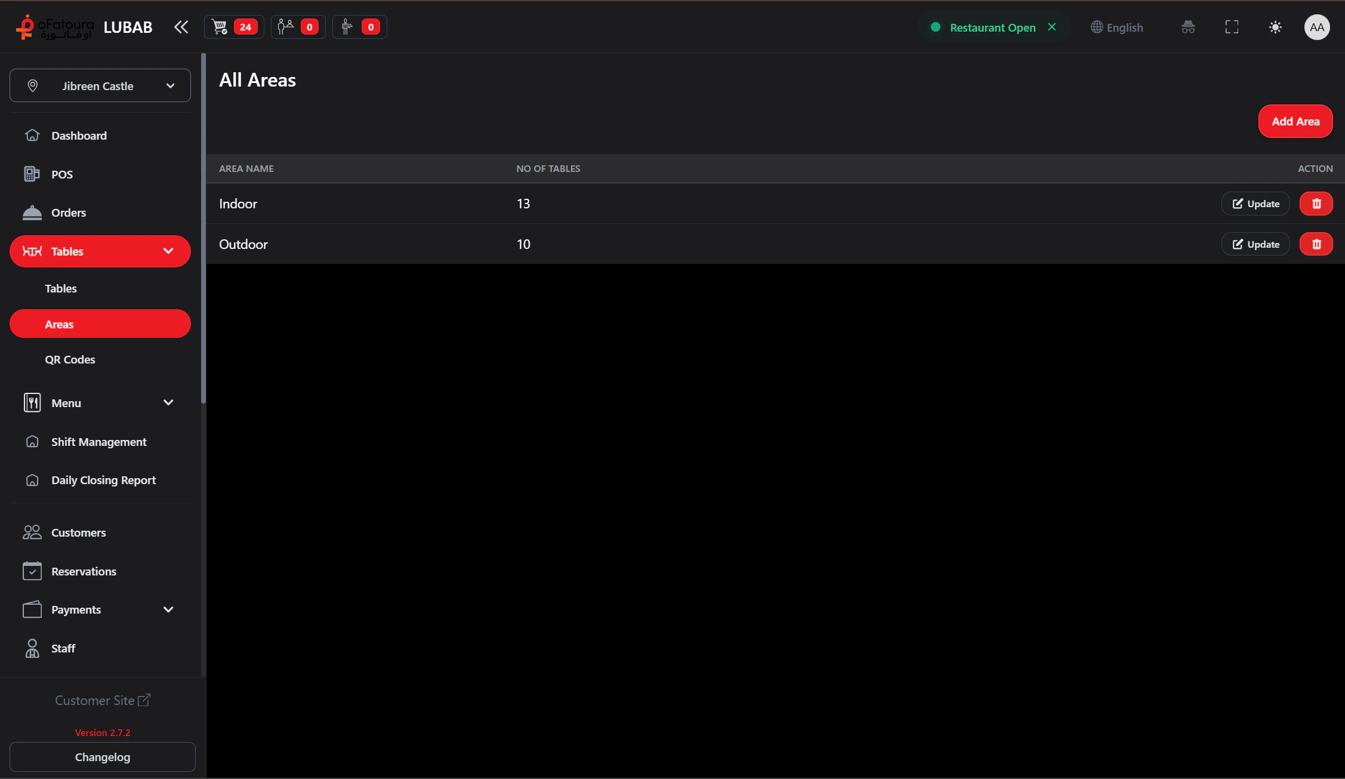
Task: Click the incognito hat-and-glasses icon
Action: coord(1188,27)
